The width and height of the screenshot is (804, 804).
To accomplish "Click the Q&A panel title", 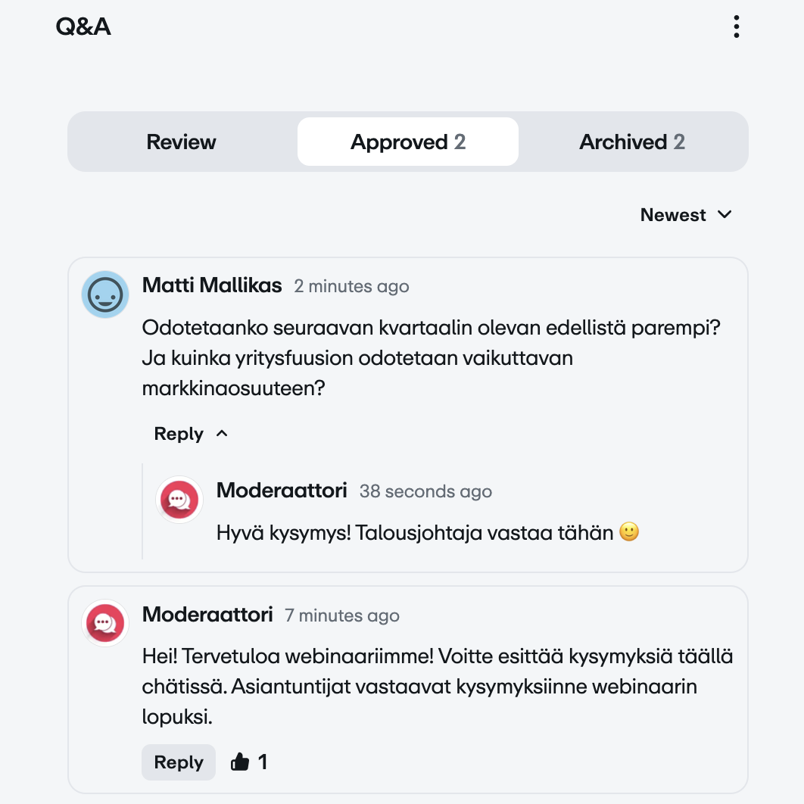I will pos(83,27).
